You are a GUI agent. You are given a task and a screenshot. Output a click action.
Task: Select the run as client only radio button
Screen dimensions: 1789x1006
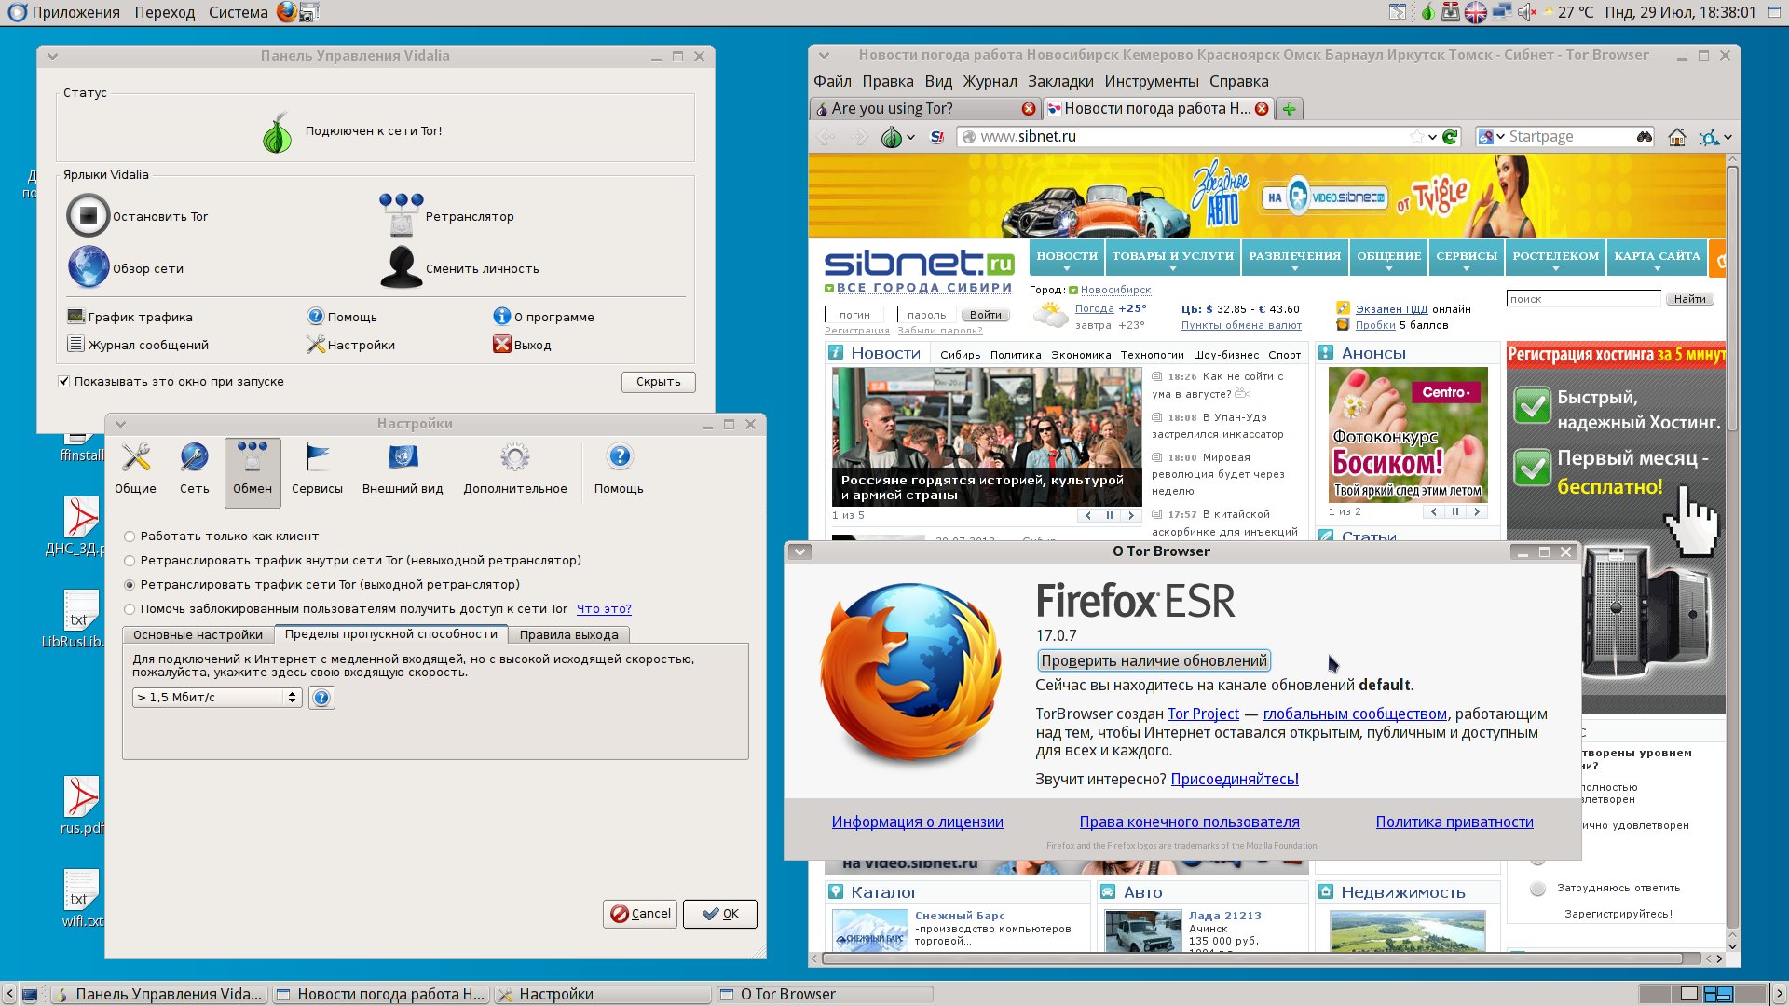coord(130,537)
